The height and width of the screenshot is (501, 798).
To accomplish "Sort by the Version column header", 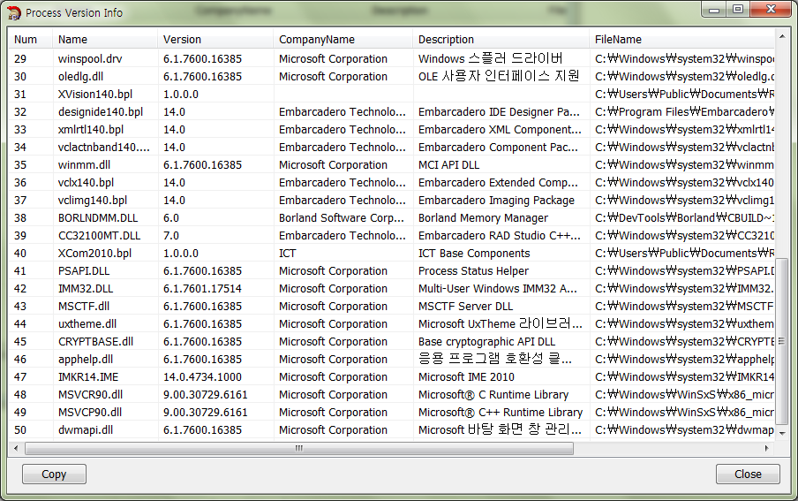I will coord(215,39).
